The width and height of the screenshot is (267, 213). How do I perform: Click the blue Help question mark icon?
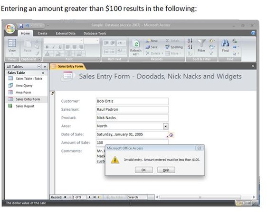click(253, 33)
